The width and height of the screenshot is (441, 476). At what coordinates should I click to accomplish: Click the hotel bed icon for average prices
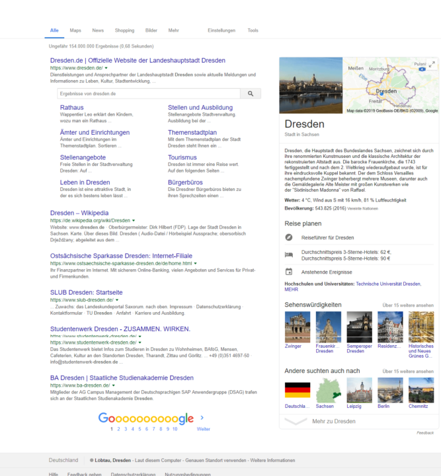click(x=289, y=255)
